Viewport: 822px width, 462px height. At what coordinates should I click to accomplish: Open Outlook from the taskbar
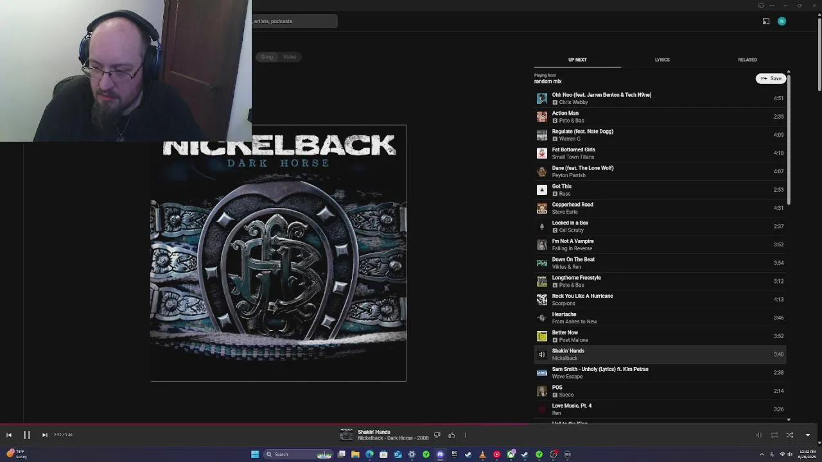point(398,454)
